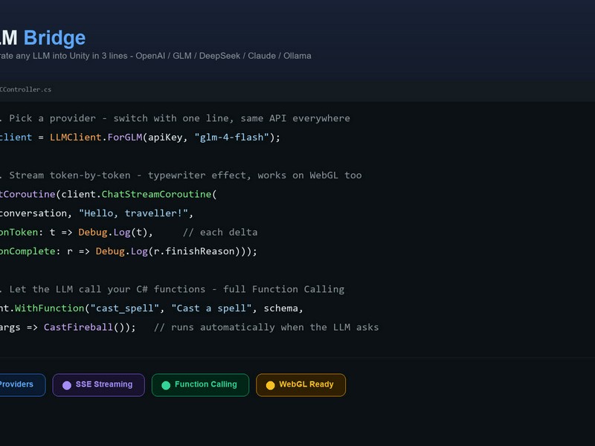The image size is (595, 446).
Task: Click the "cast_spell" string
Action: pyautogui.click(x=124, y=308)
